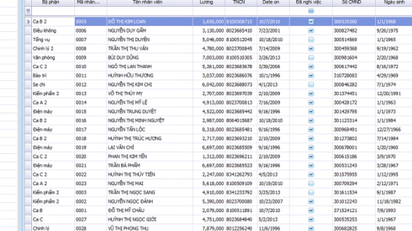Select row header of employee 0001
Screen dimensions: 412x231
(28, 211)
